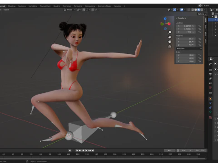This screenshot has width=218, height=163.
Task: Toggle snapping magnet in the header
Action: click(x=84, y=10)
